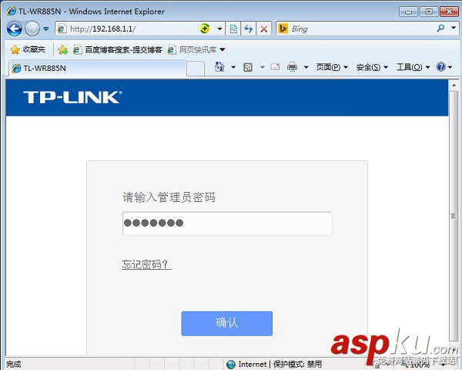Screen dimensions: 462x370
Task: Click the vertical scrollbar thumb
Action: click(454, 216)
